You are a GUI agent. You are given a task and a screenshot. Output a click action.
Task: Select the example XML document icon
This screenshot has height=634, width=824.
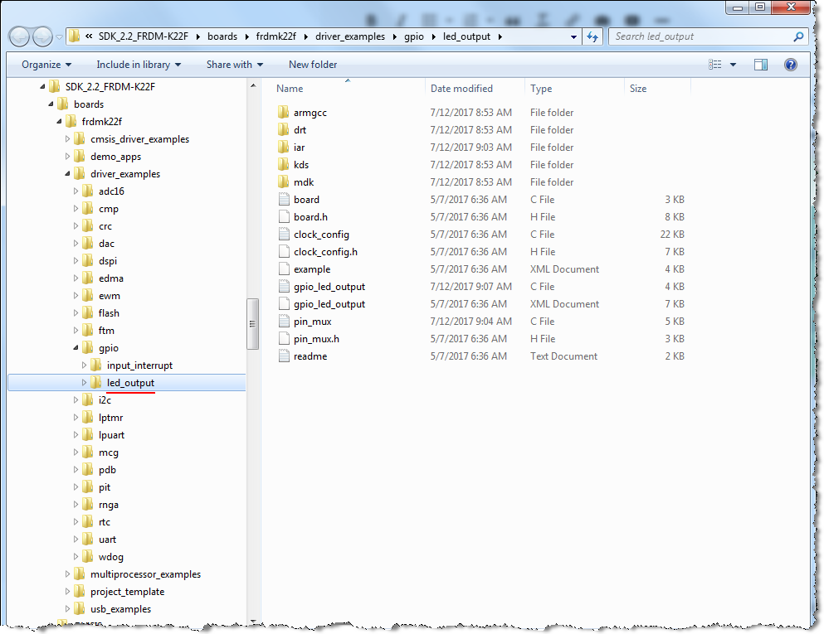click(284, 269)
